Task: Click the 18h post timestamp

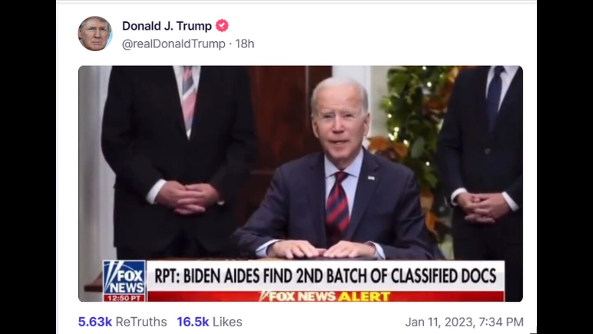Action: point(245,44)
